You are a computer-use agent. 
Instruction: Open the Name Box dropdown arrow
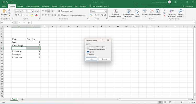tap(12, 23)
